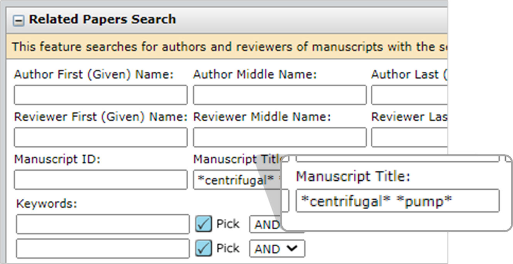Click the Related Papers Search header title
This screenshot has width=513, height=264.
point(102,19)
